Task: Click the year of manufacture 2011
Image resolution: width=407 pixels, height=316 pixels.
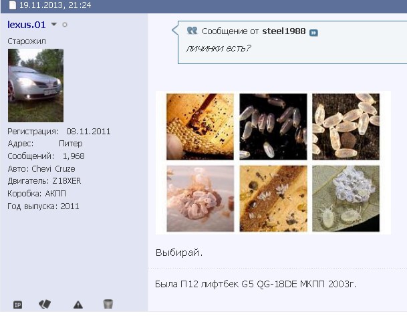Action: point(70,206)
